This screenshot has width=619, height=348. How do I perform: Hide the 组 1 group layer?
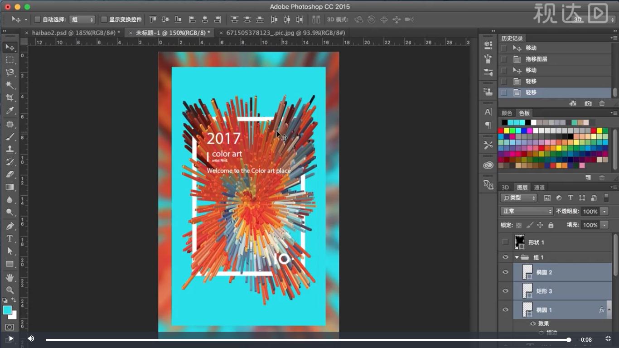coord(505,257)
